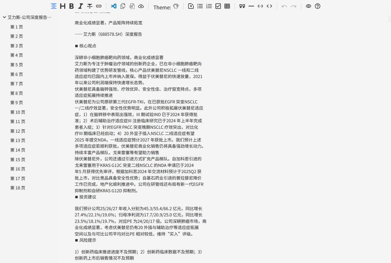Export the document as PDF

tap(132, 6)
